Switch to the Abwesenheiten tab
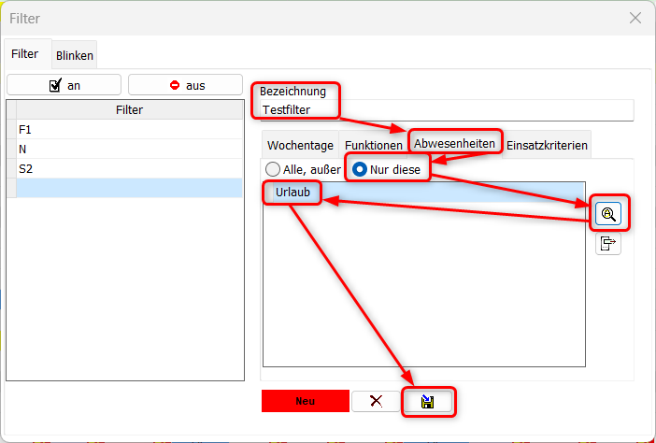This screenshot has height=443, width=656. [x=454, y=144]
